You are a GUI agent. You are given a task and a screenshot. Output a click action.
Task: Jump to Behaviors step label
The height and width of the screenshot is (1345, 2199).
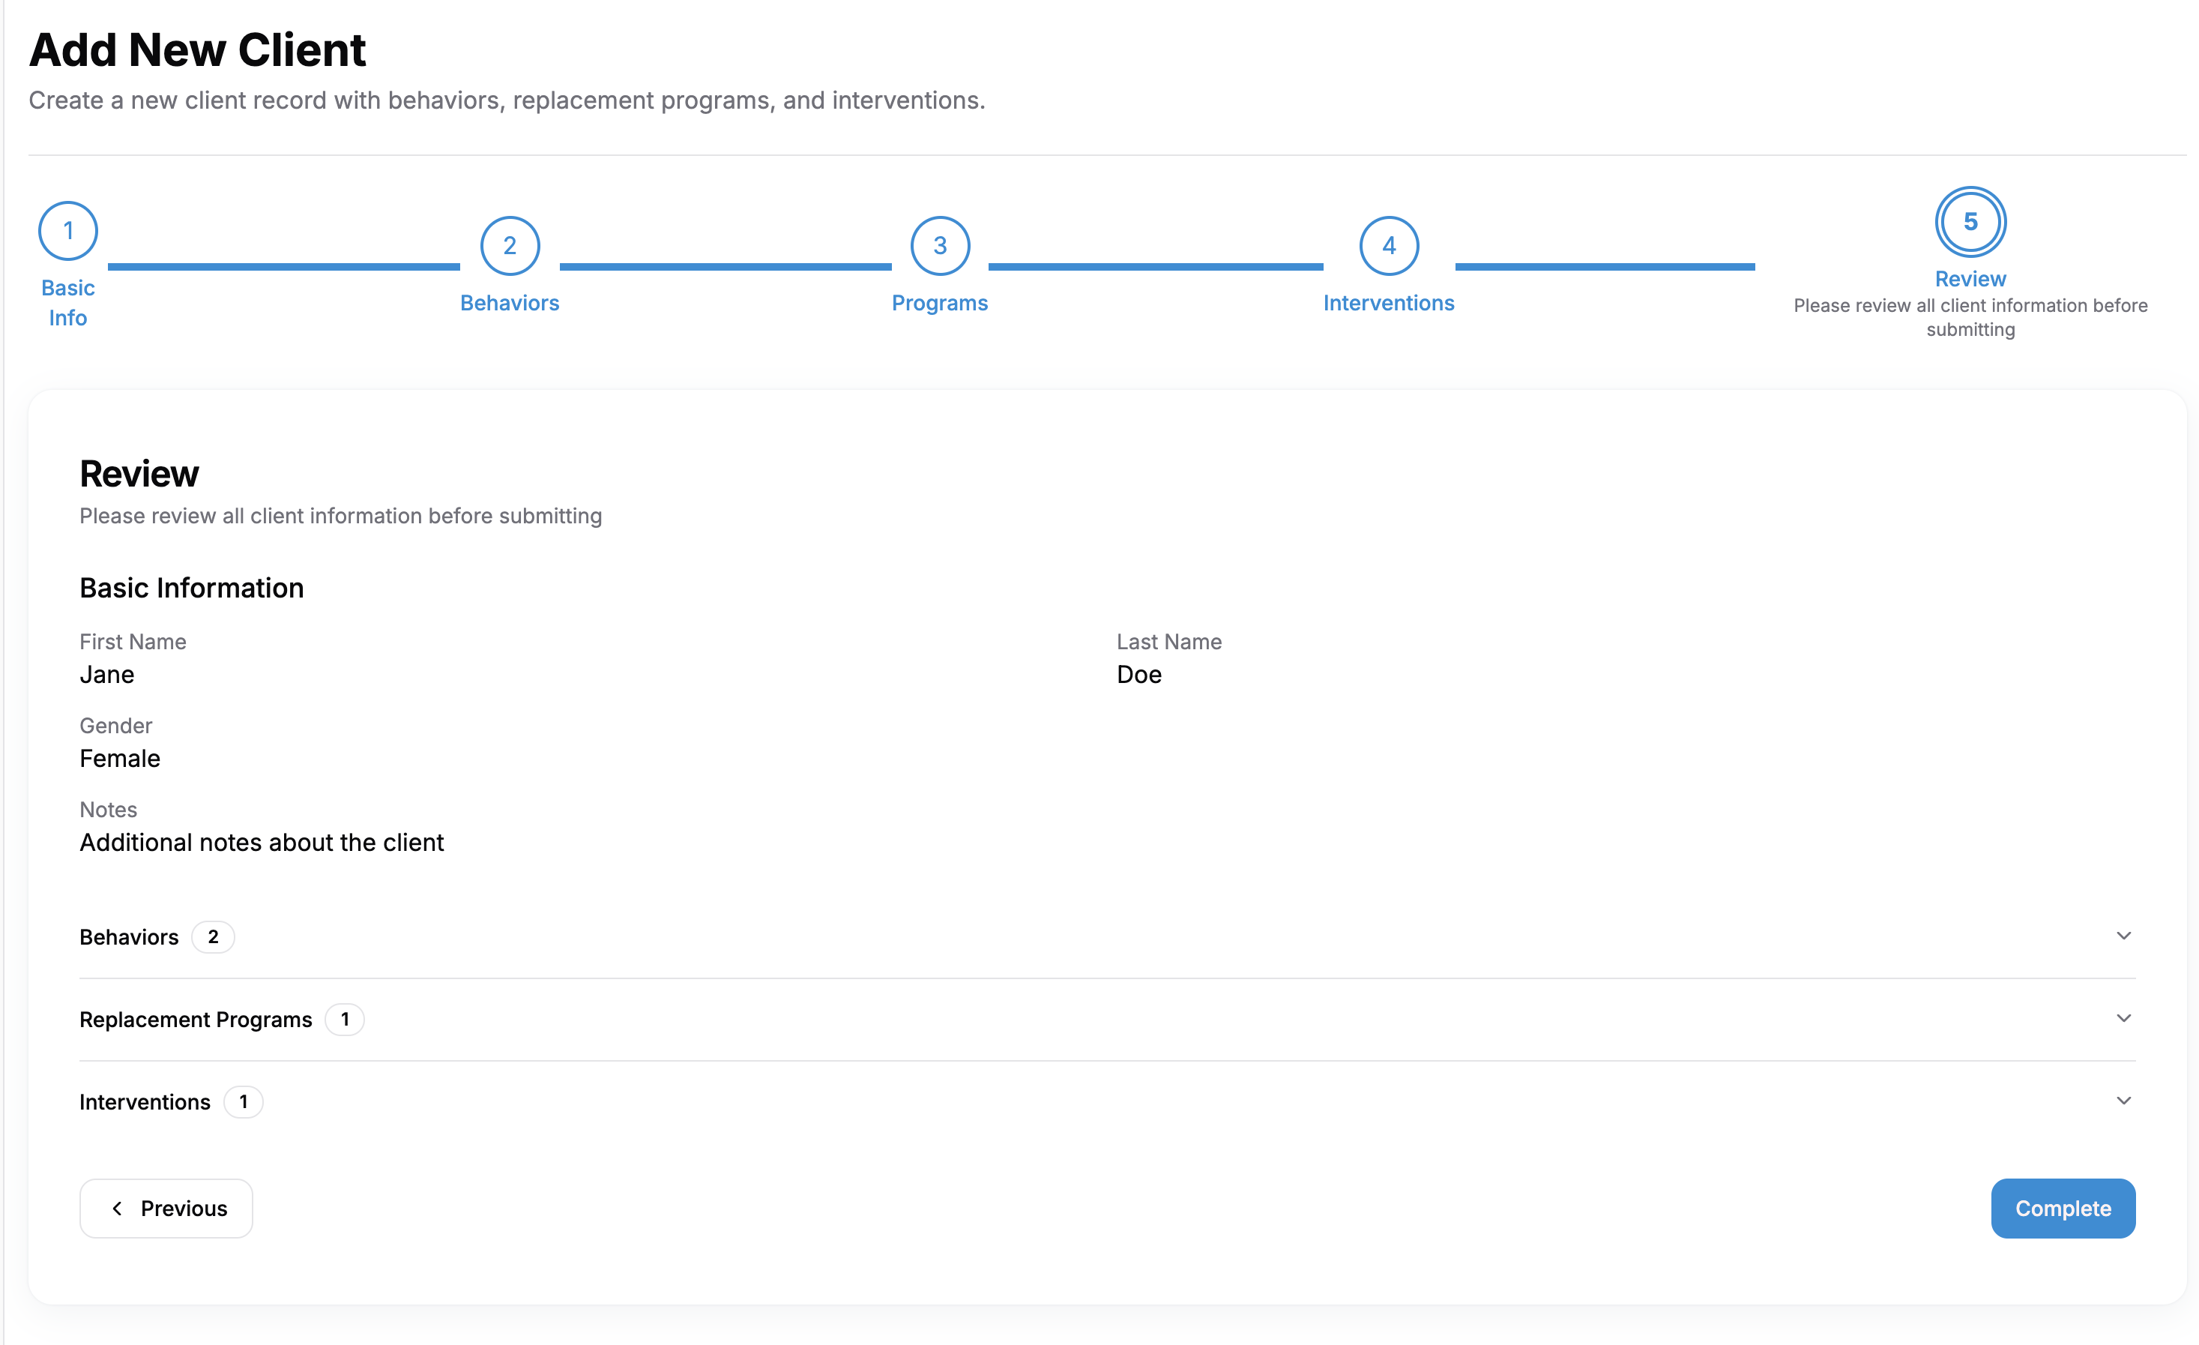(x=510, y=304)
